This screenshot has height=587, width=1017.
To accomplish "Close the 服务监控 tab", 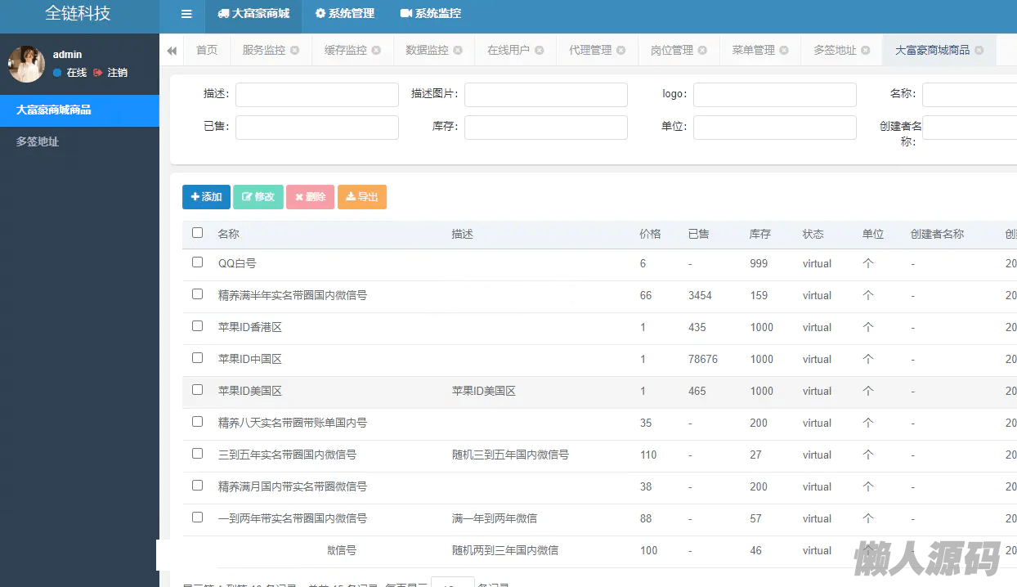I will [295, 51].
